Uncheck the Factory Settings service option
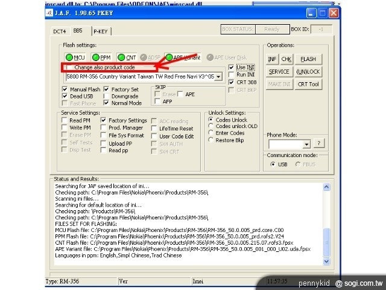386x290 pixels. point(104,120)
